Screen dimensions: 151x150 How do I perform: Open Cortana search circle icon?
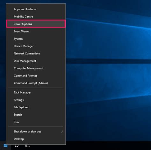17,146
